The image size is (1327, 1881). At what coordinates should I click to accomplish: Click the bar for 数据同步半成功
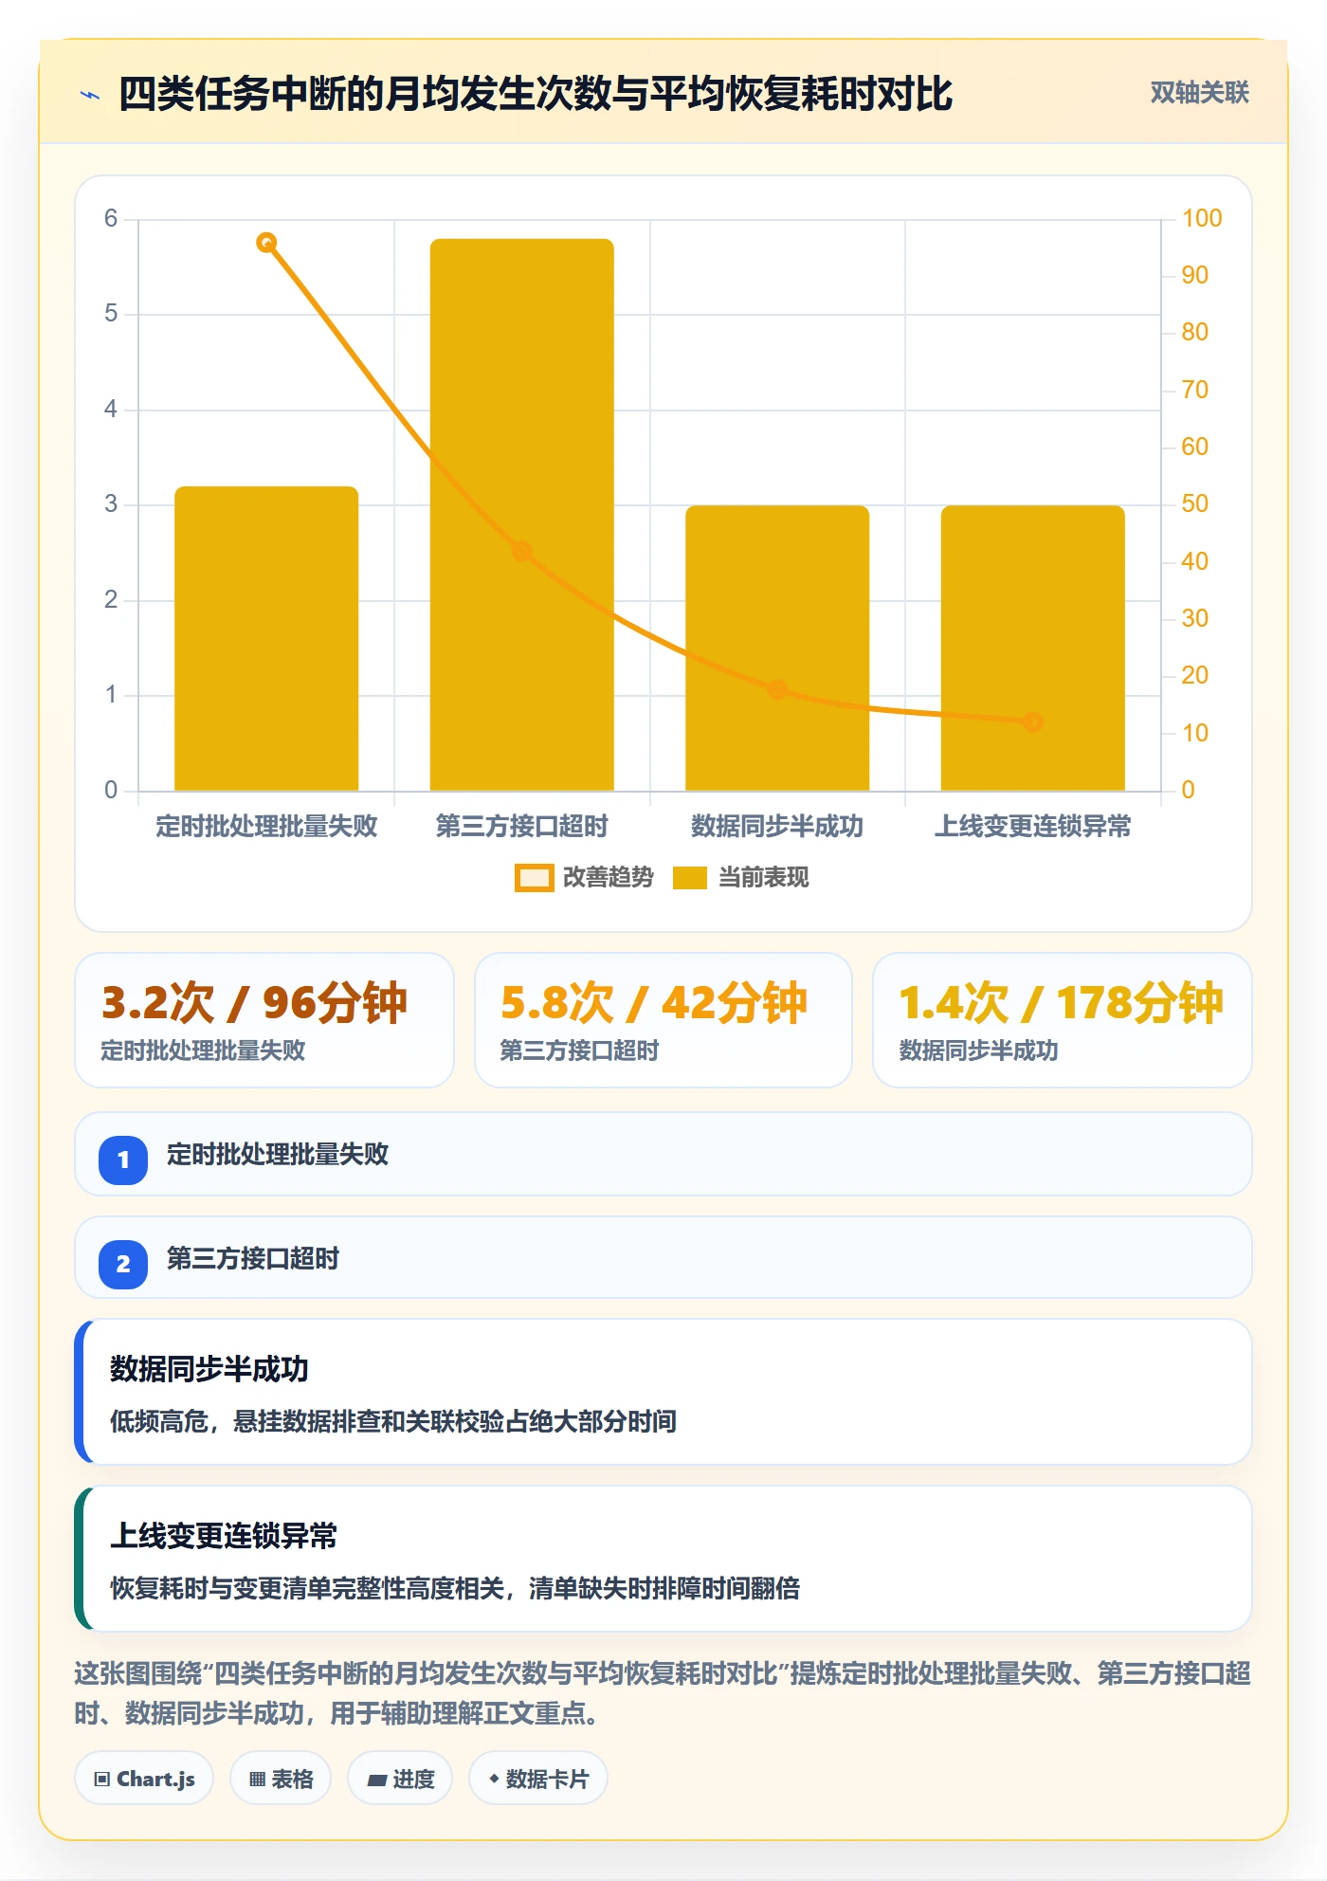click(777, 648)
